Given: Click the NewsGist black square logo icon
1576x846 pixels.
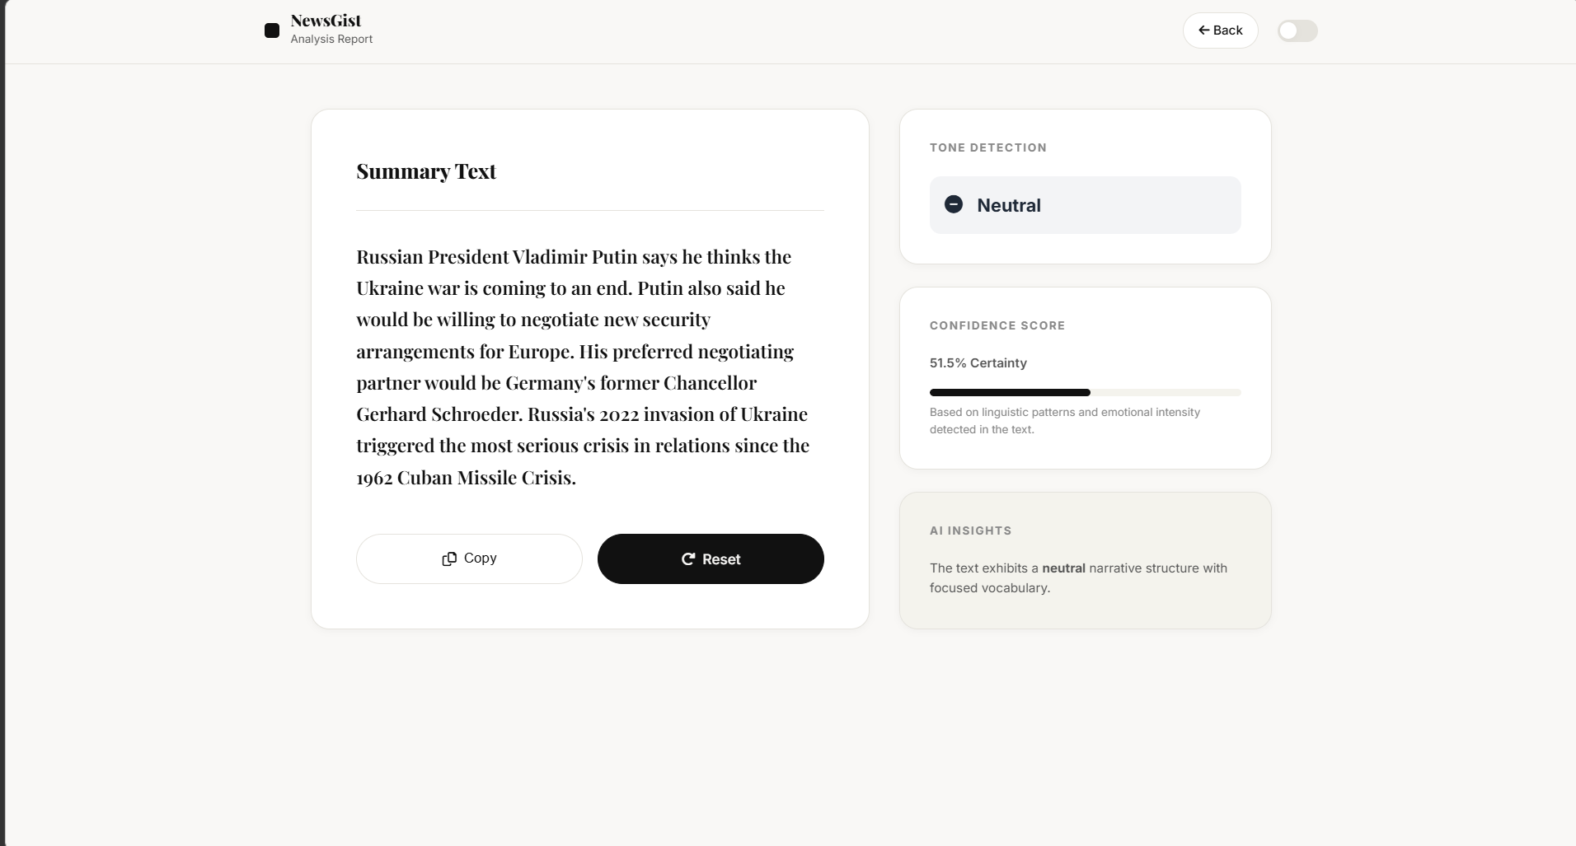Looking at the screenshot, I should point(272,30).
